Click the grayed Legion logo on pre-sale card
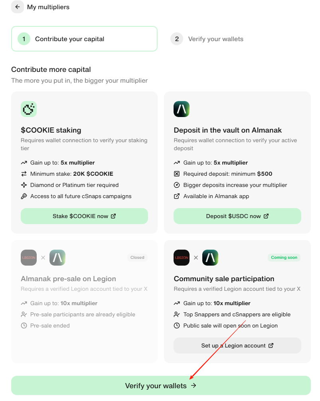Screen dimensions: 320x401 click(x=28, y=258)
